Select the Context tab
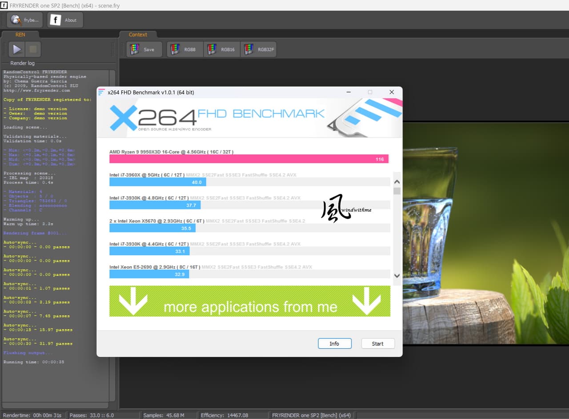The height and width of the screenshot is (419, 569). click(138, 34)
